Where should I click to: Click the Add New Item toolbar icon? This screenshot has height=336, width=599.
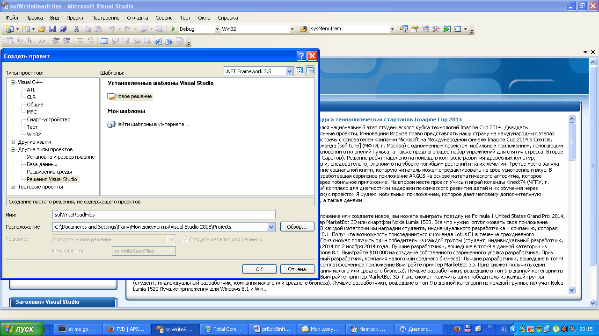tap(26, 29)
